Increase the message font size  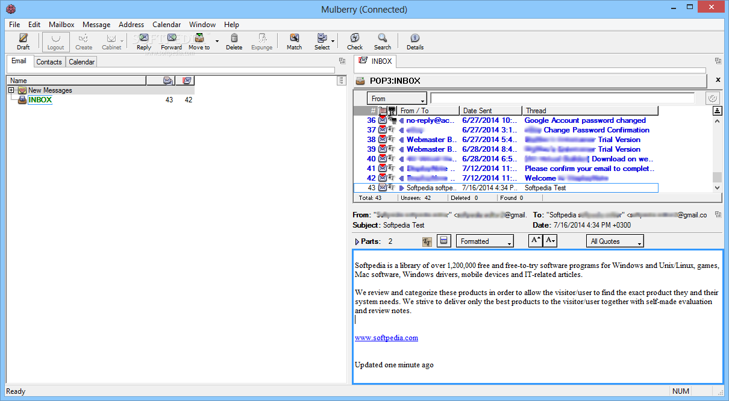(x=536, y=241)
